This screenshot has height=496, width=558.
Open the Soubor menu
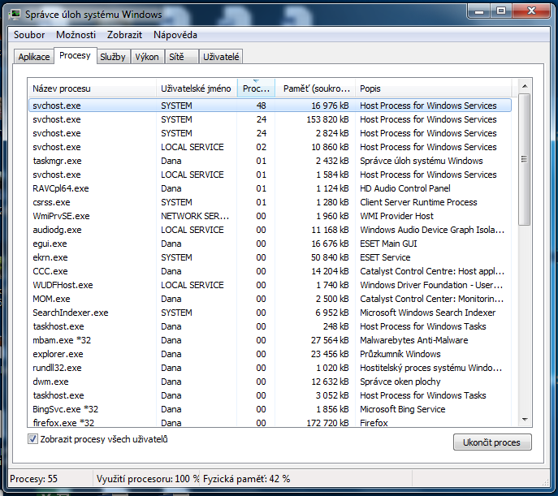click(x=29, y=35)
